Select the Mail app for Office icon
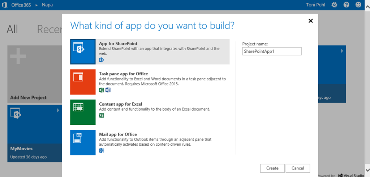 click(x=83, y=142)
